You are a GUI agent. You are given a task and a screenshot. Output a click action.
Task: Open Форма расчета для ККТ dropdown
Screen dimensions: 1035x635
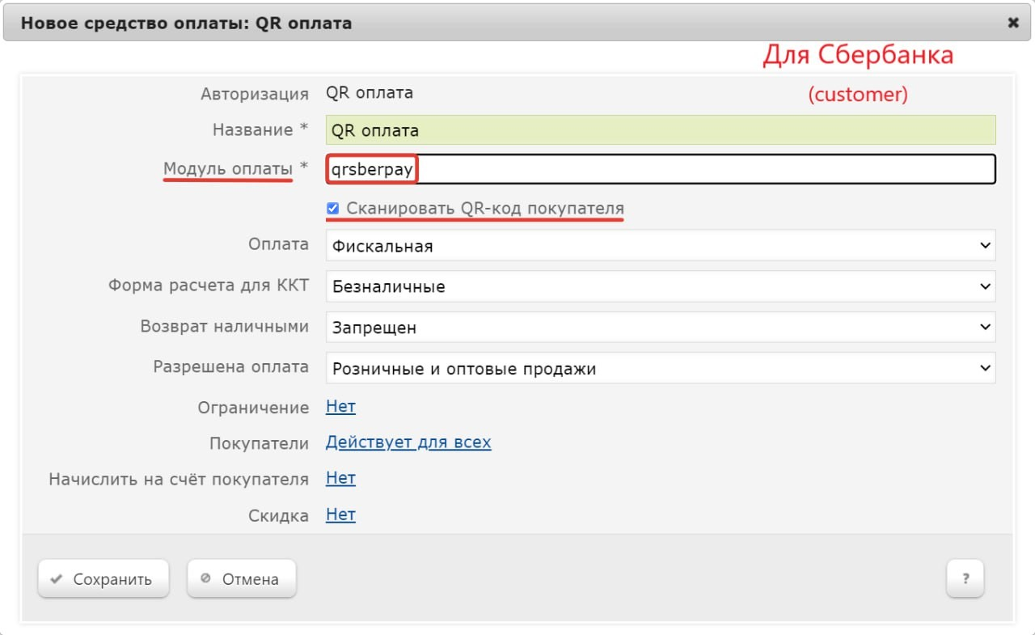tap(661, 286)
